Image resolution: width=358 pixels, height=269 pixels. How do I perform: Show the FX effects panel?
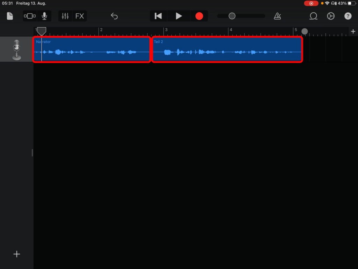tap(80, 16)
